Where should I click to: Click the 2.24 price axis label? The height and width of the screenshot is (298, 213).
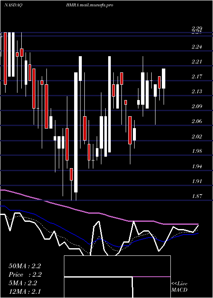pyautogui.click(x=197, y=47)
